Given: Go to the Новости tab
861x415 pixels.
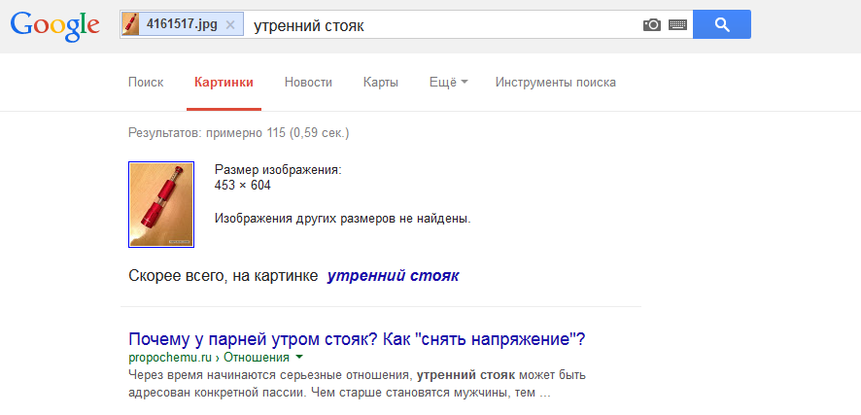Looking at the screenshot, I should pos(308,83).
